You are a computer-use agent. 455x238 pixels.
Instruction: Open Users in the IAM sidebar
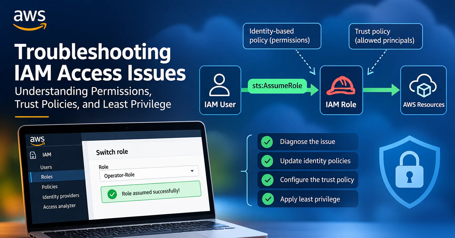pos(46,167)
